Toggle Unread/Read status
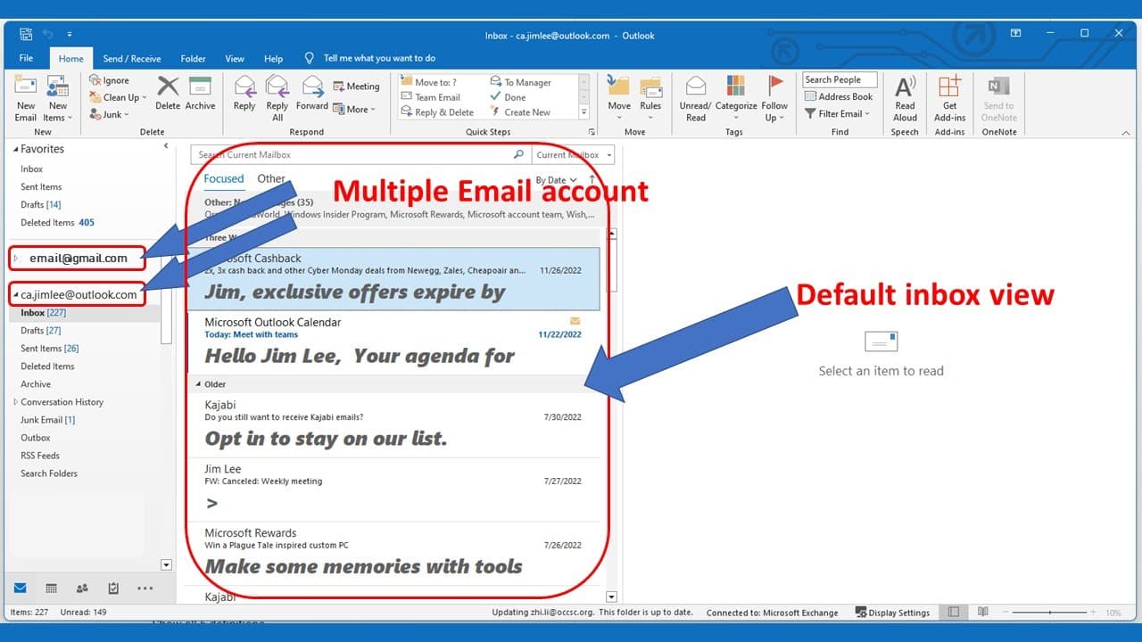Viewport: 1142px width, 642px height. coord(695,98)
